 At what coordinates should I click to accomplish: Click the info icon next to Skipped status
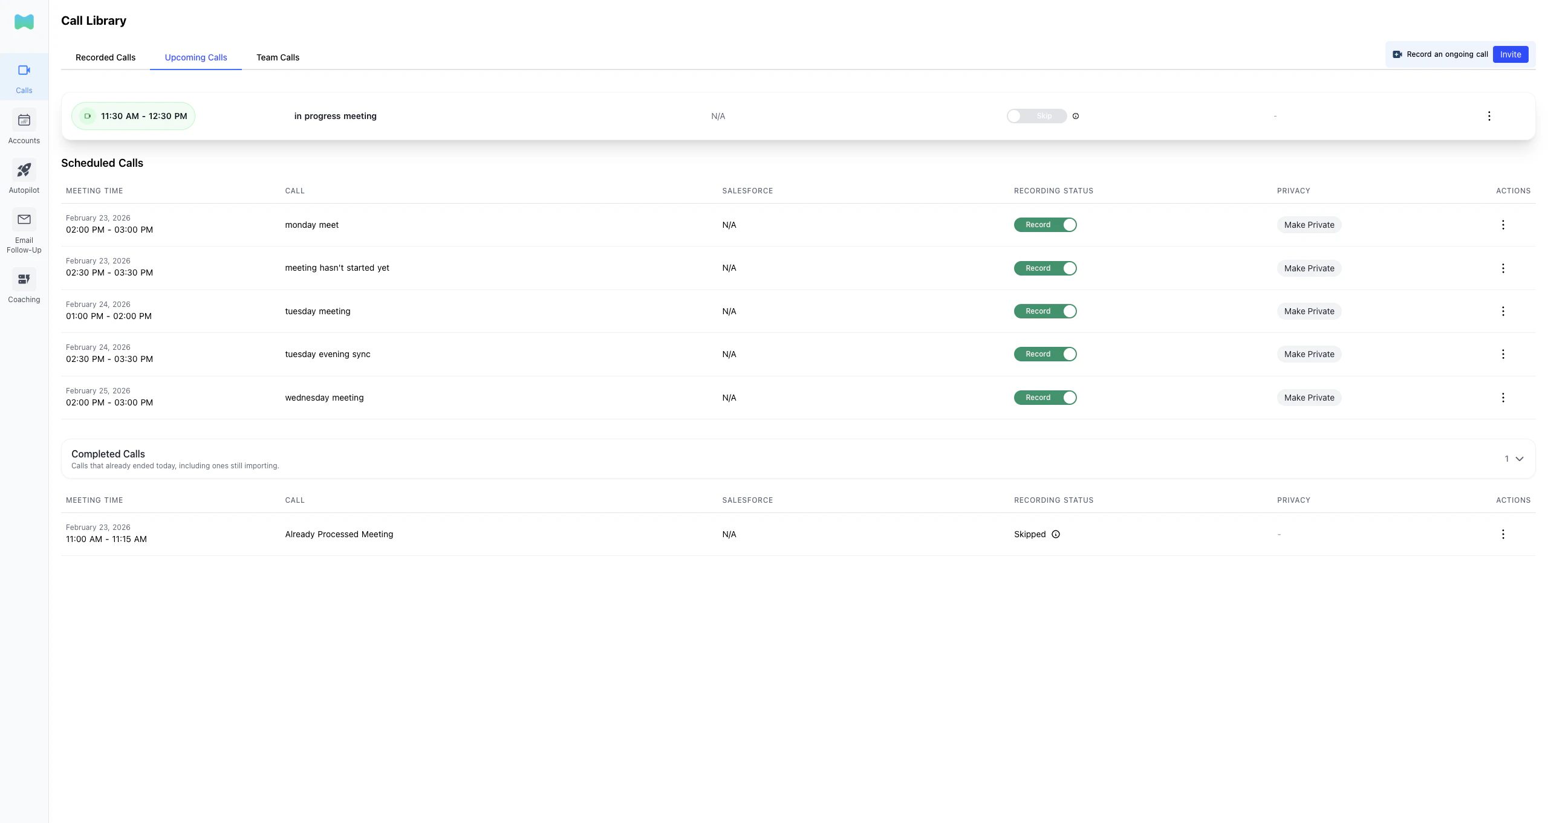point(1056,534)
